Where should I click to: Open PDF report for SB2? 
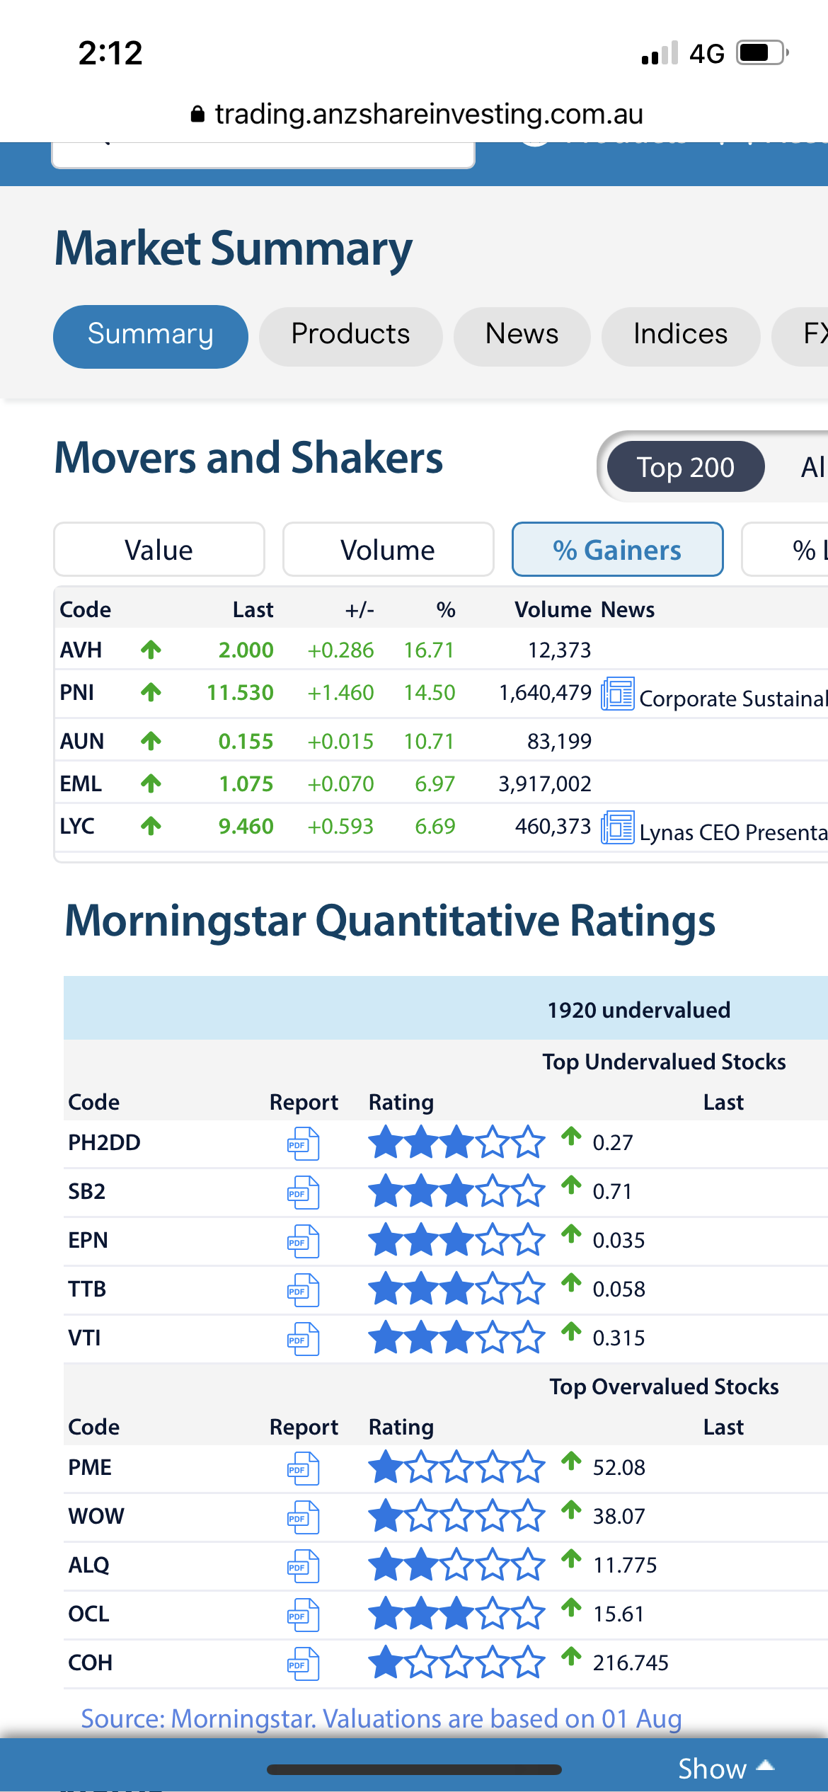tap(303, 1193)
